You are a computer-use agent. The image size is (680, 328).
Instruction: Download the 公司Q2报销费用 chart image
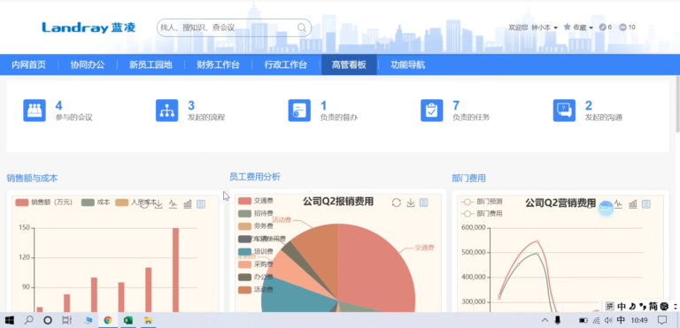[411, 202]
